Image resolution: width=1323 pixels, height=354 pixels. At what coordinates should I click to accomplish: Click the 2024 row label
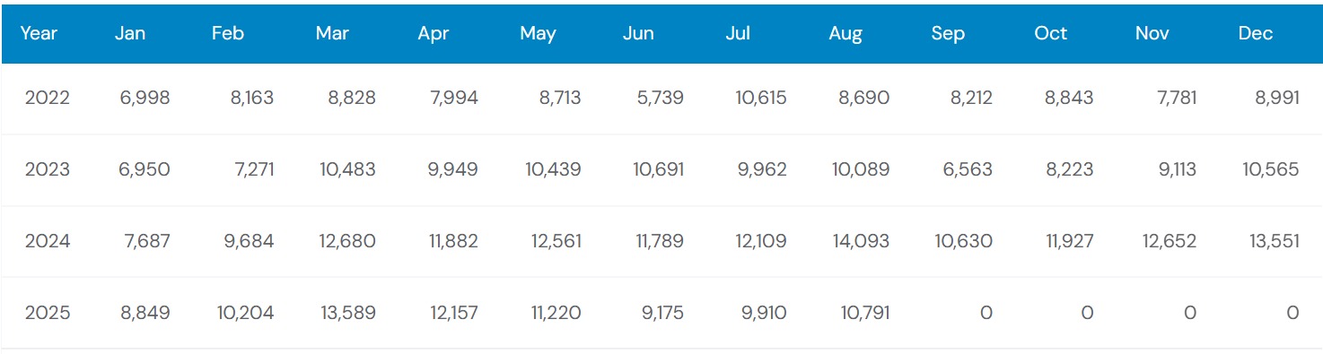(48, 241)
